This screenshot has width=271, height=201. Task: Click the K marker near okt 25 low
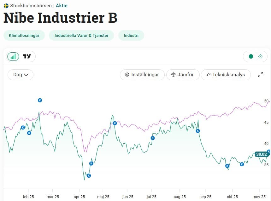227,166
